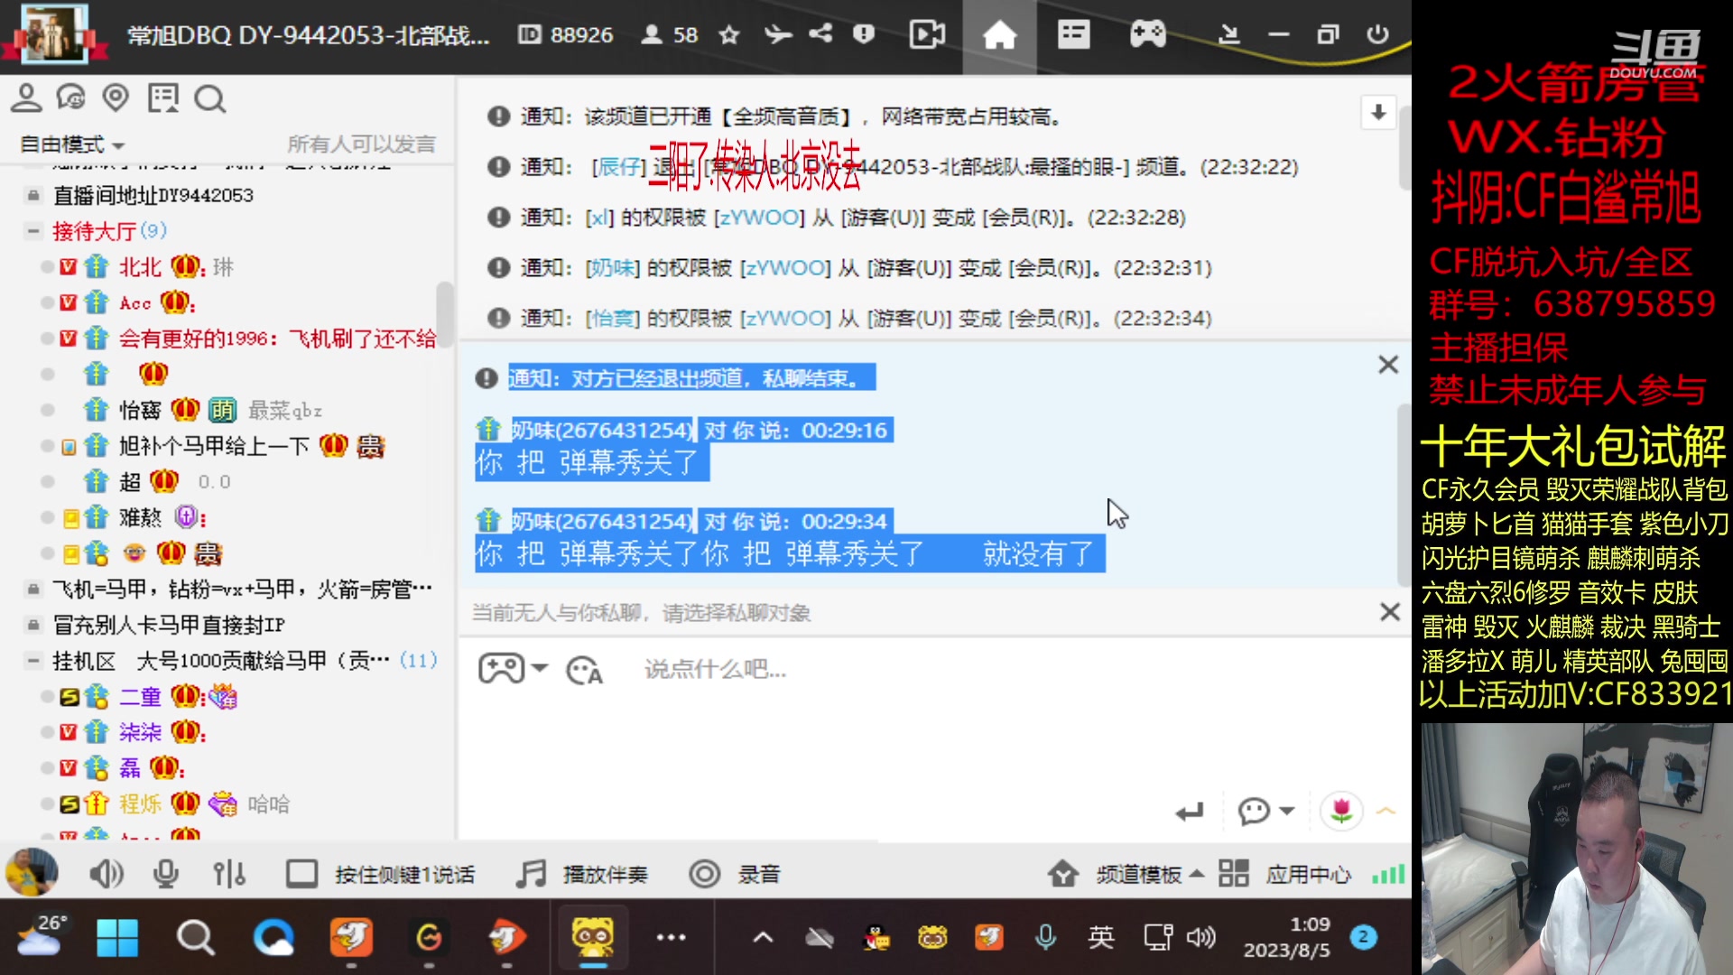Favorite the channel using the star icon
The image size is (1733, 975).
[x=727, y=34]
